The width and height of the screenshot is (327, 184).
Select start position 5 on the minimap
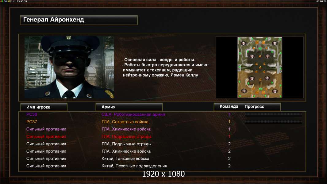pyautogui.click(x=244, y=44)
